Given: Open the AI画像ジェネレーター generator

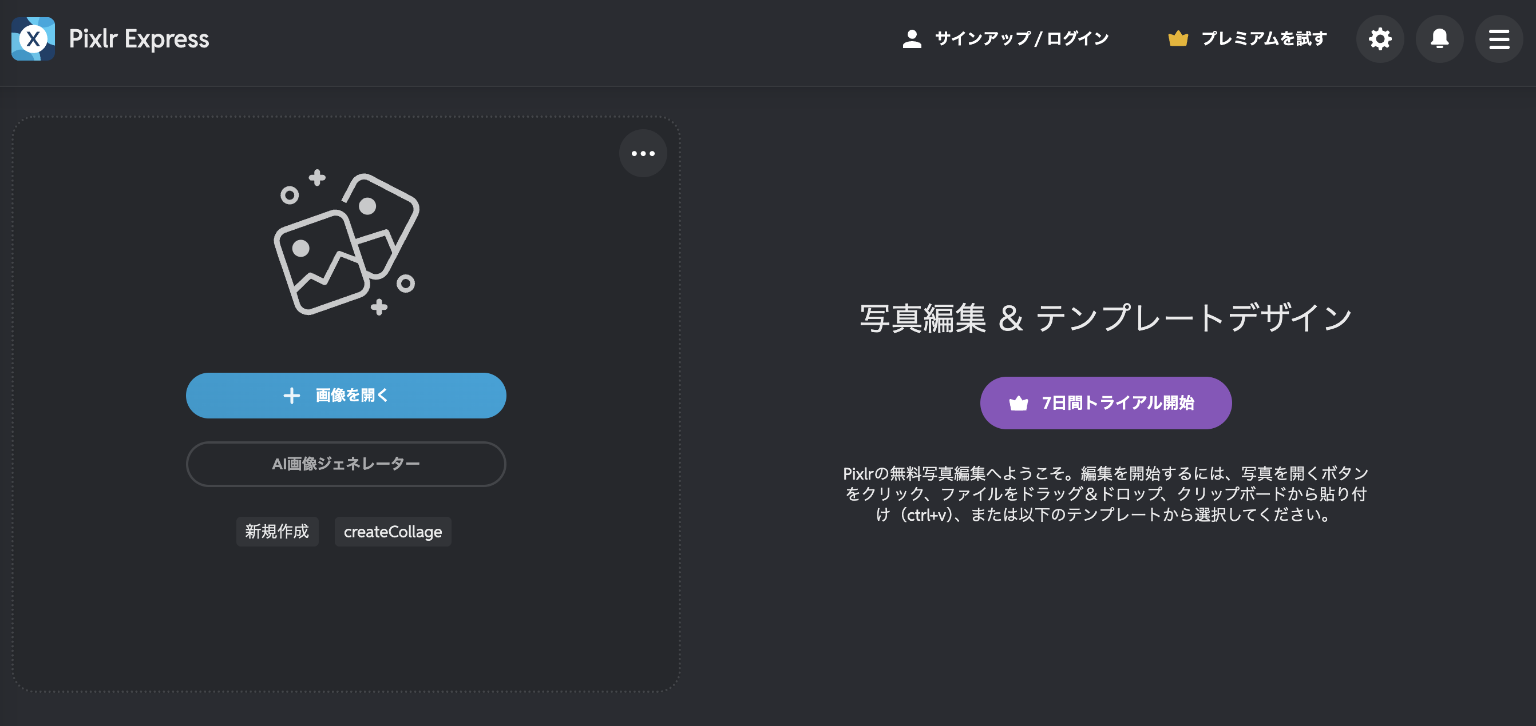Looking at the screenshot, I should (x=346, y=464).
